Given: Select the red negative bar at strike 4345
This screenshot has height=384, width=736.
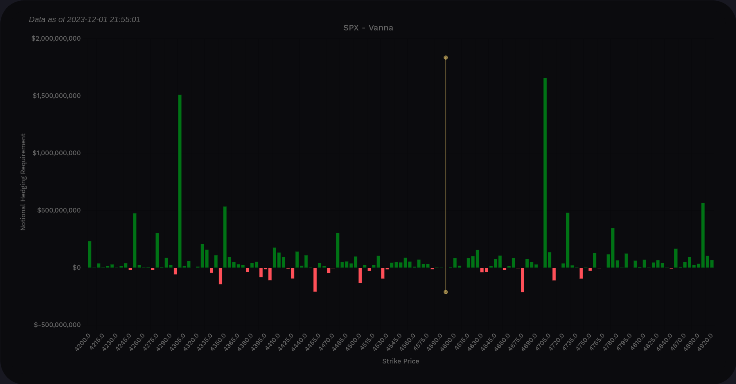Looking at the screenshot, I should click(220, 276).
